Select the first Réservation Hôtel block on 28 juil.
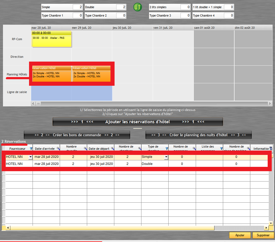The height and width of the screenshot is (242, 275). pyautogui.click(x=52, y=73)
